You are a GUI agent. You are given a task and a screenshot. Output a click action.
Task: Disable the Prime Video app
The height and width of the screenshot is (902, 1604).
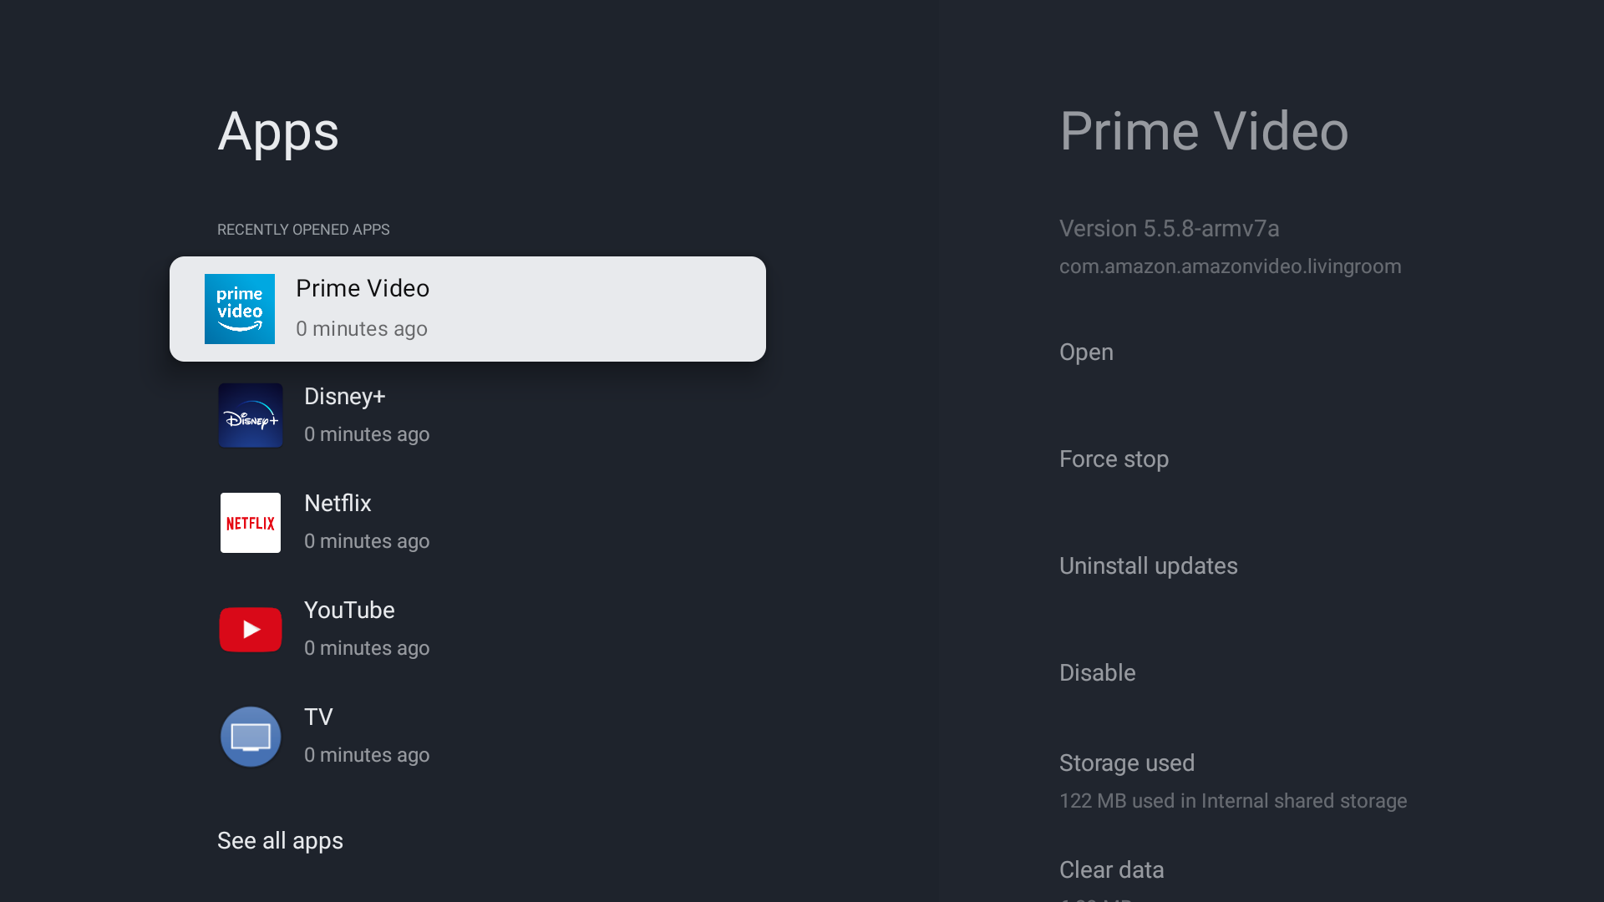[1097, 673]
